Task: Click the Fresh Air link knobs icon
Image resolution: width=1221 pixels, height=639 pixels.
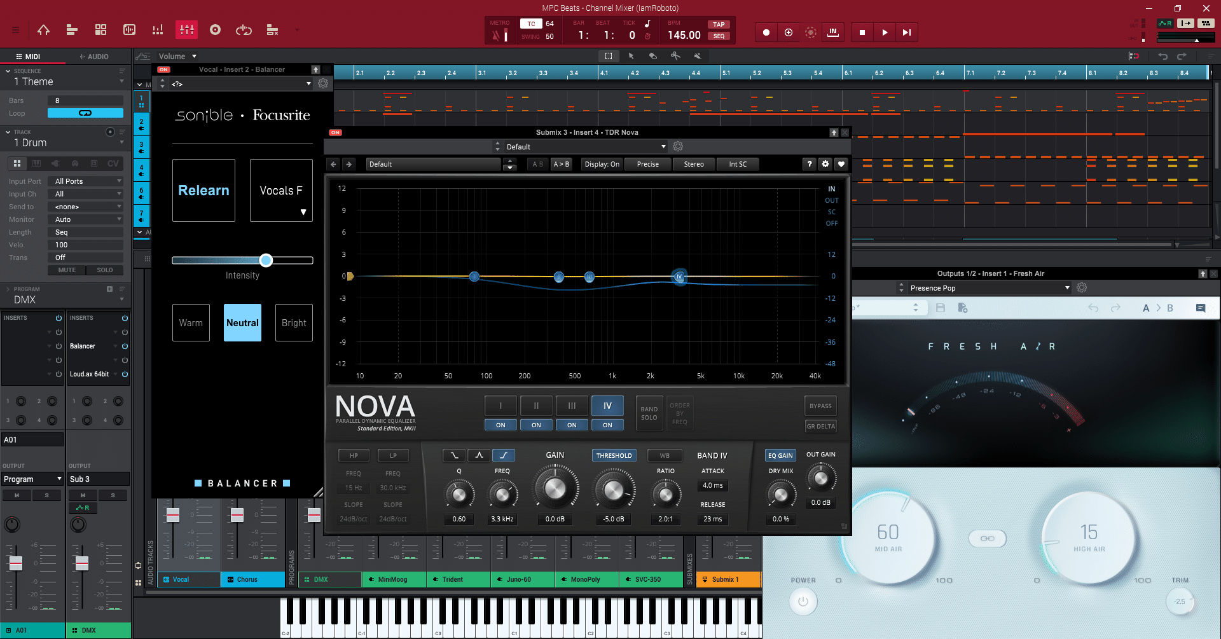Action: [987, 539]
